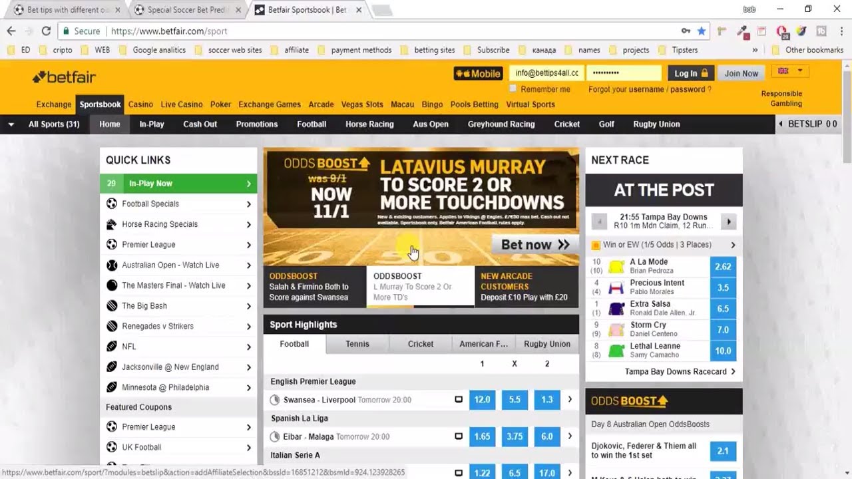Click the NFL football icon
852x479 pixels.
click(x=112, y=347)
